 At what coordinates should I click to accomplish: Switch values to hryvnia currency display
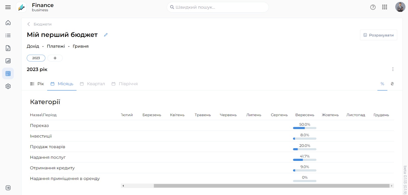coord(392,84)
